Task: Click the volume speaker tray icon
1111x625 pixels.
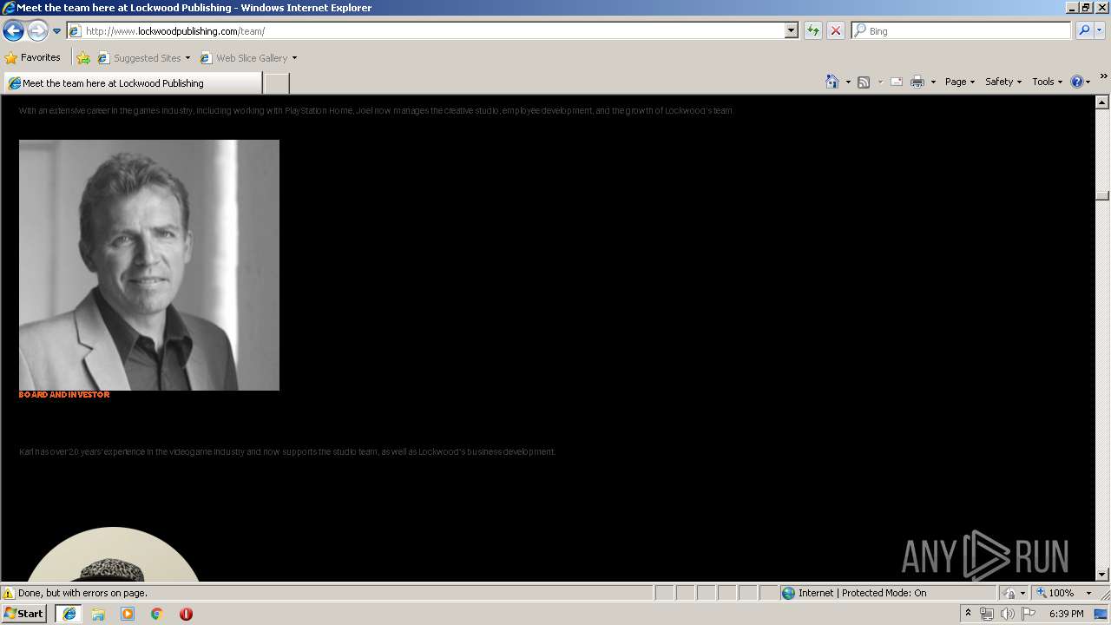Action: pos(1007,614)
